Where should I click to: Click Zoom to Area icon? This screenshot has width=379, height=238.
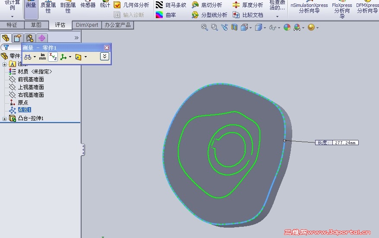(215, 27)
